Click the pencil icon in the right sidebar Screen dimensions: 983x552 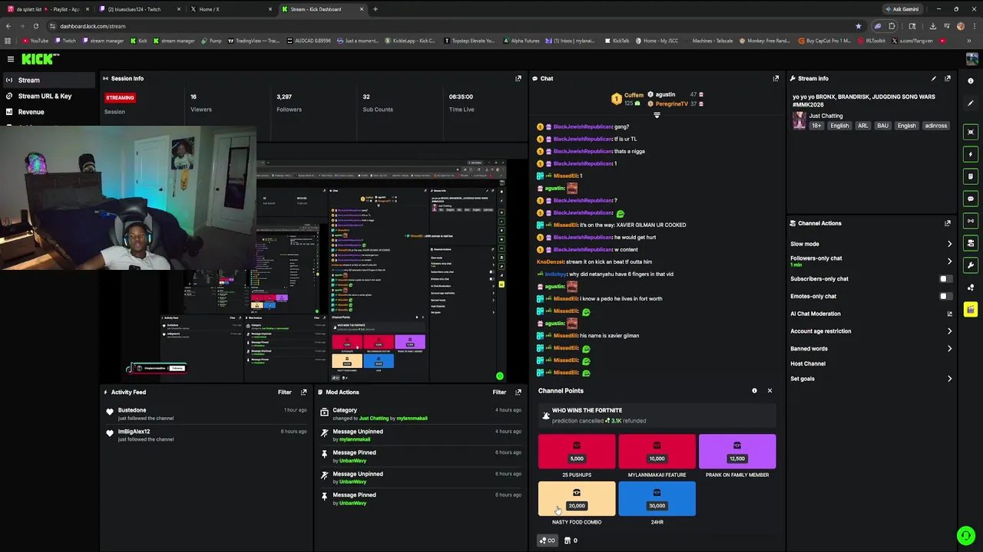click(x=971, y=103)
